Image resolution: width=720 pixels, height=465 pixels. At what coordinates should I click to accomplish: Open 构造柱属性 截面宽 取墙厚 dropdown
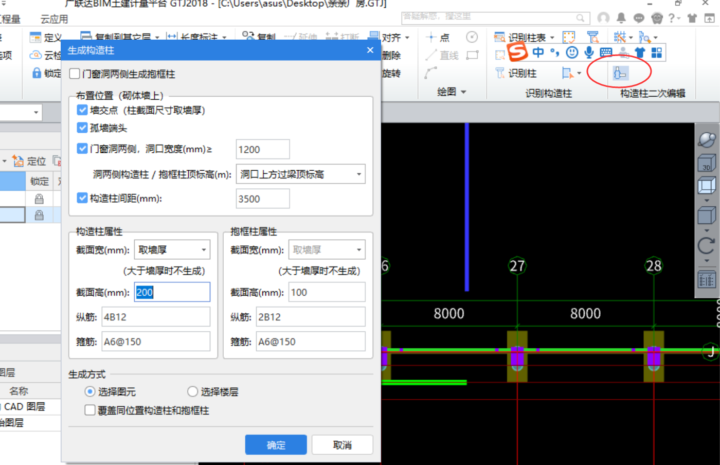(x=172, y=249)
